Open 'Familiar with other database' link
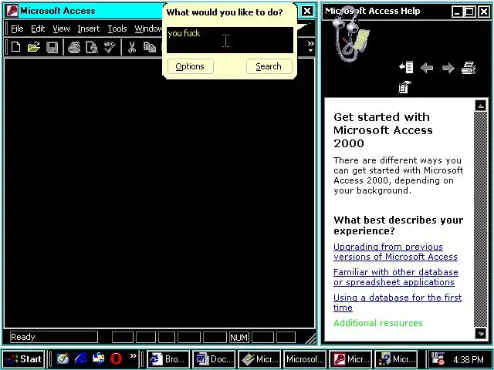Image resolution: width=494 pixels, height=370 pixels. pyautogui.click(x=396, y=277)
